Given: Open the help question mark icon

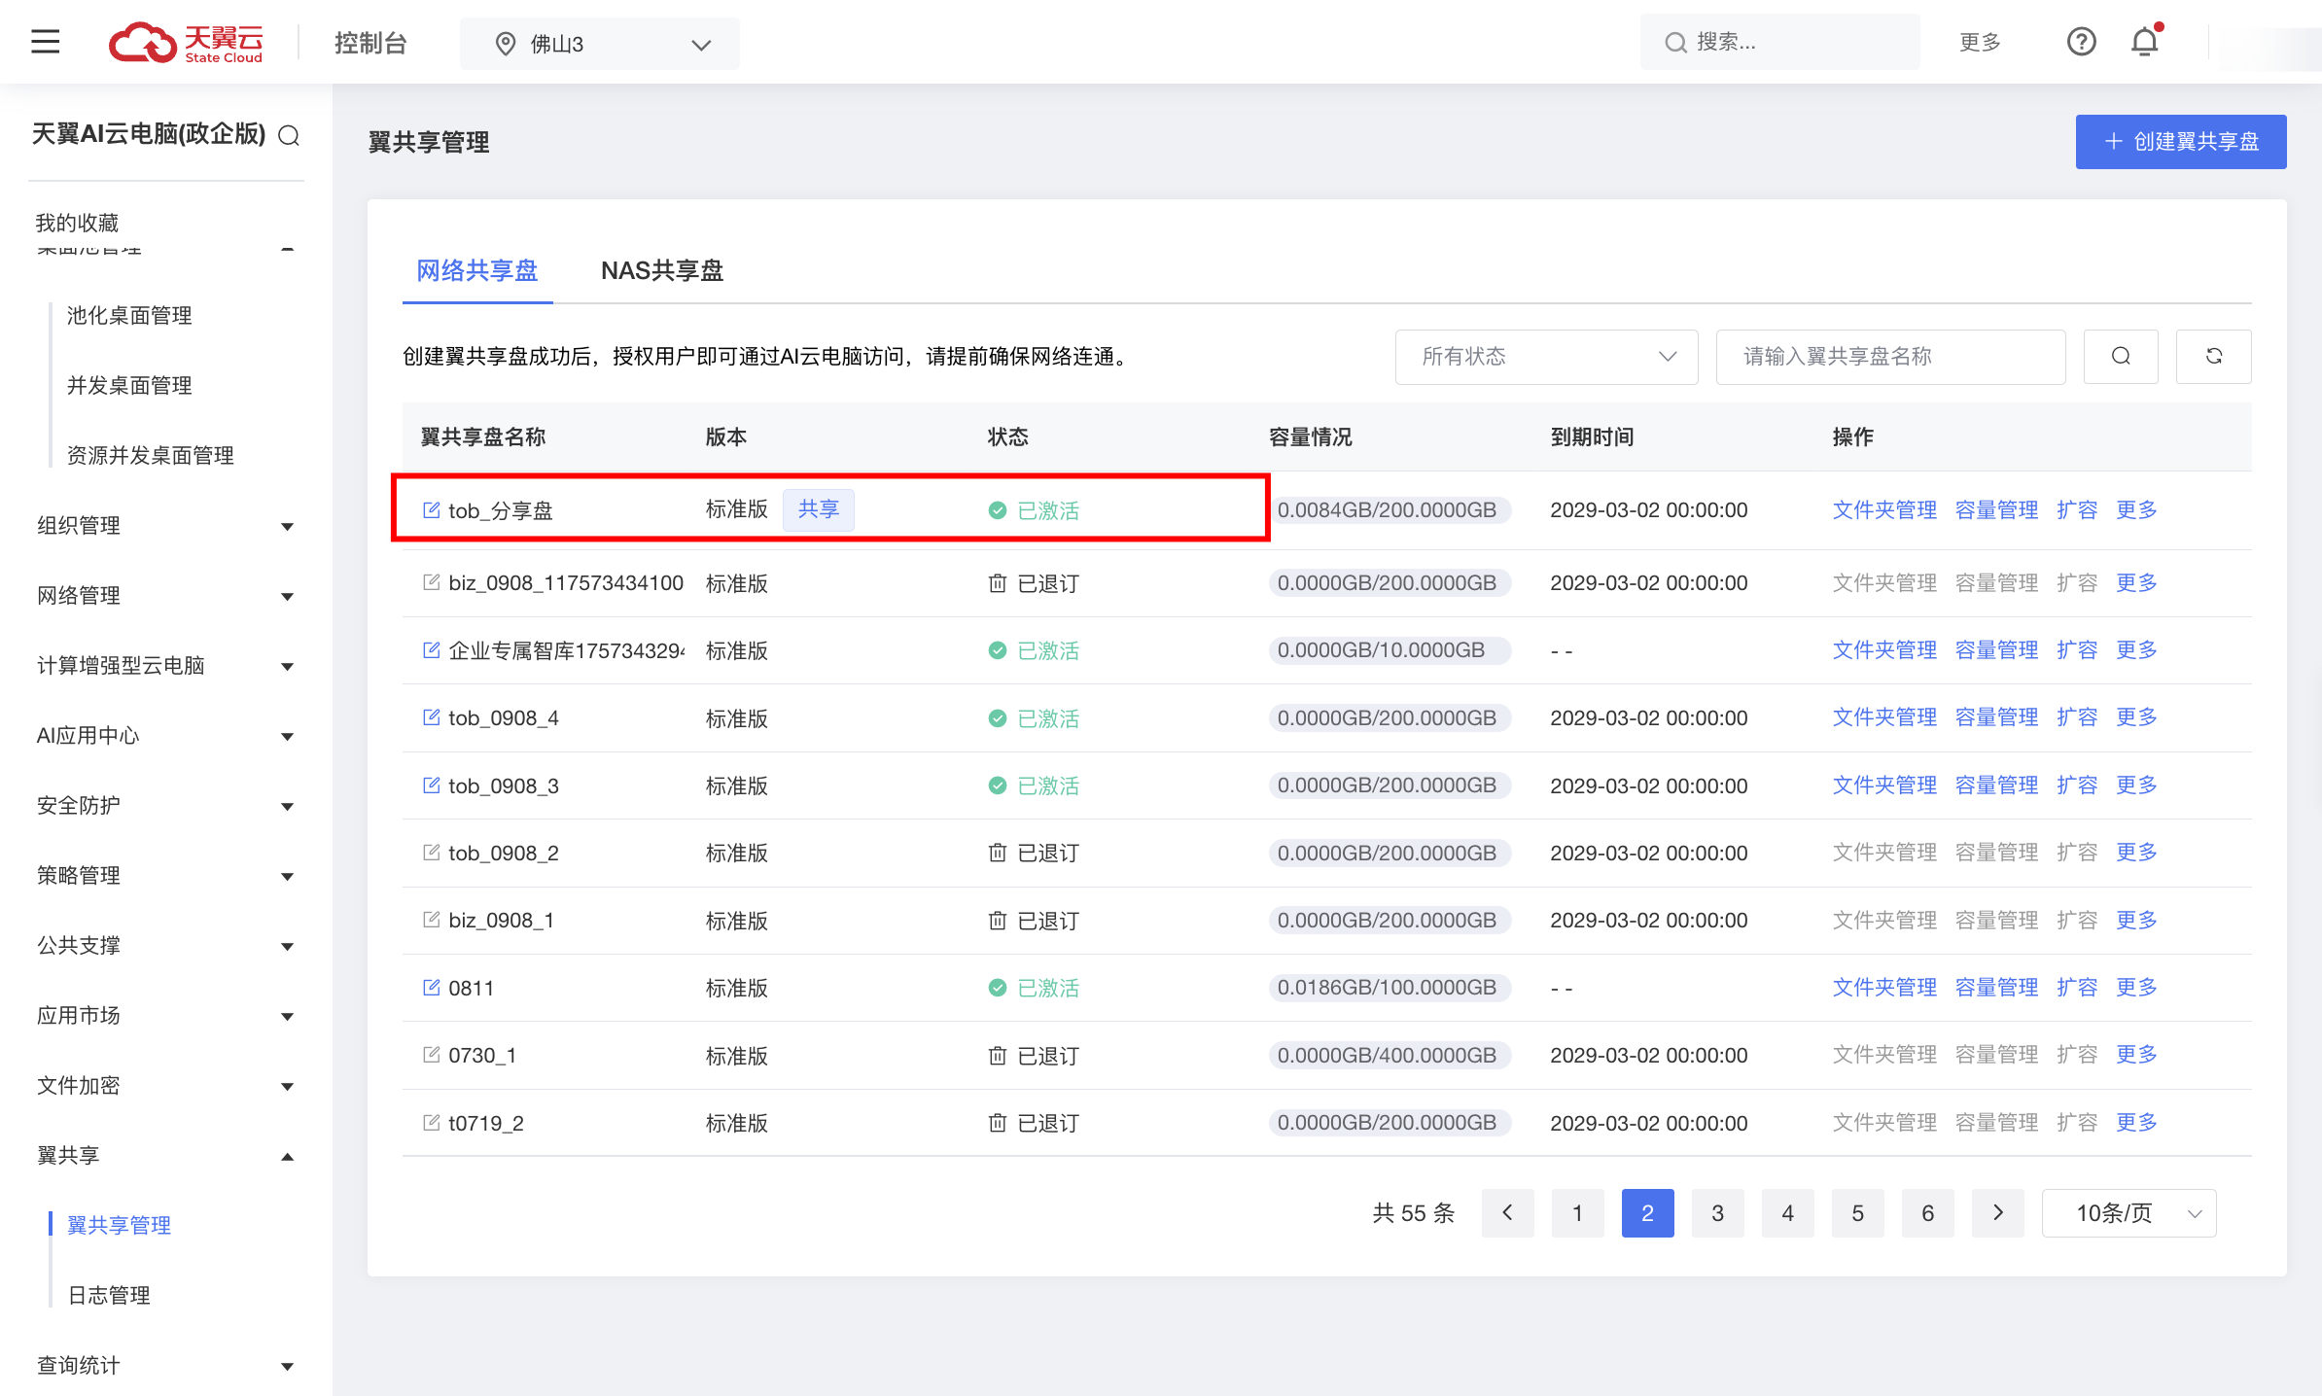Looking at the screenshot, I should click(2081, 42).
